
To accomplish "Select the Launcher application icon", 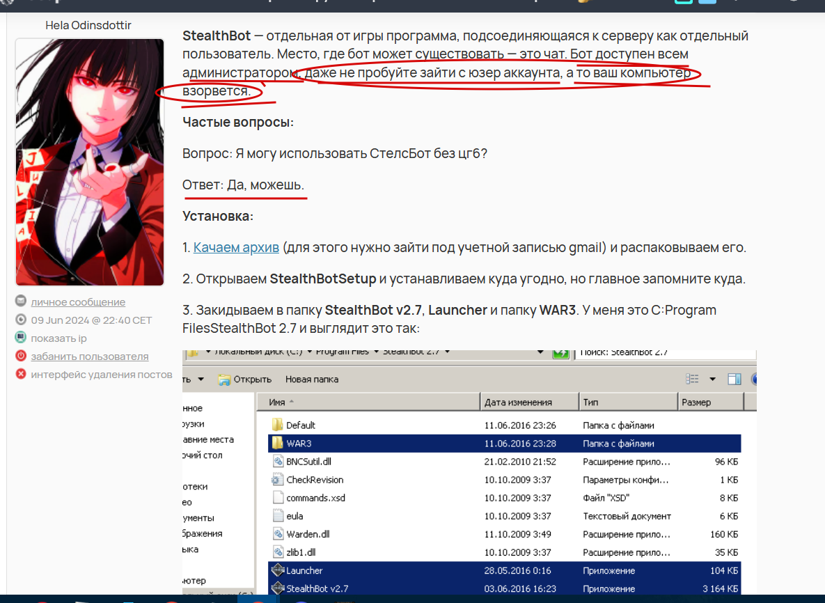I will (x=277, y=570).
